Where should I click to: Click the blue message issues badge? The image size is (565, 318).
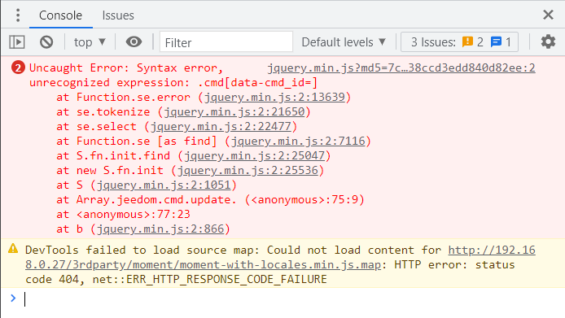point(496,42)
